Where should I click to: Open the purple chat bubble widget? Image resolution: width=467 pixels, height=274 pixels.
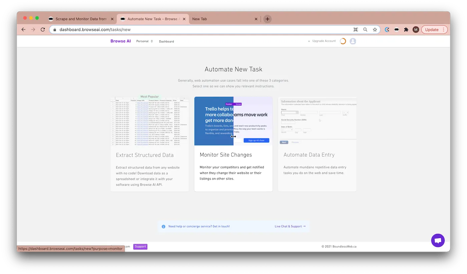(x=438, y=240)
